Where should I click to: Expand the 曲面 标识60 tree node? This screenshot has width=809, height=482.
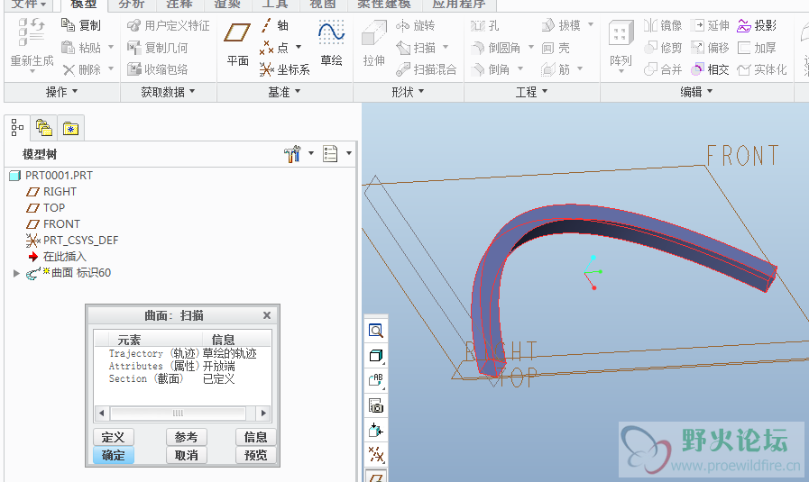click(15, 273)
